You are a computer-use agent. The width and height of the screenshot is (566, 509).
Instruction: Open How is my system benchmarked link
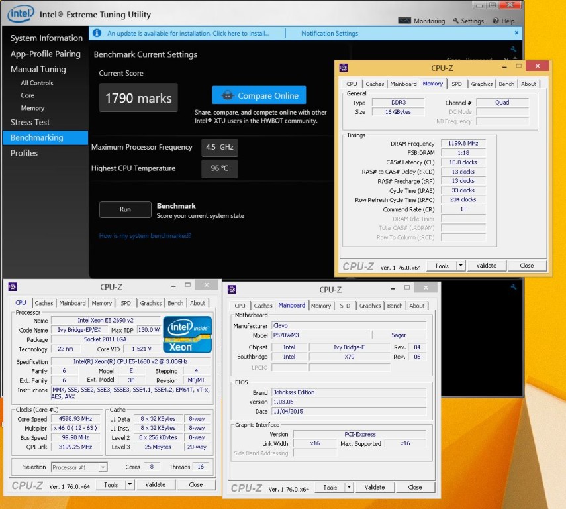145,236
